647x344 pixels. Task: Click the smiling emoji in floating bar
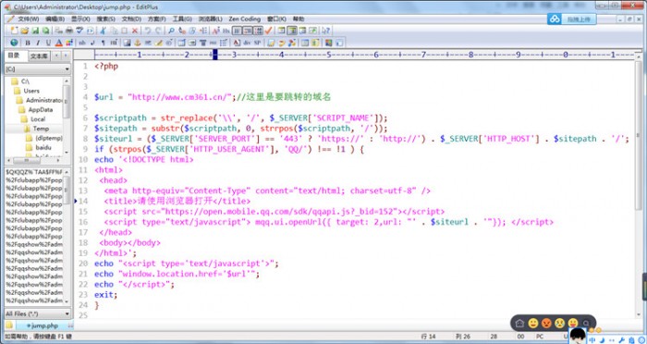click(533, 323)
